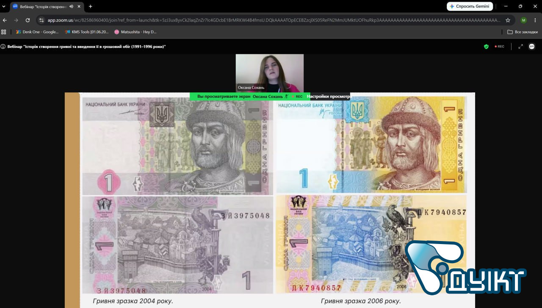The height and width of the screenshot is (308, 542).
Task: Click the REC recording indicator
Action: (x=500, y=47)
